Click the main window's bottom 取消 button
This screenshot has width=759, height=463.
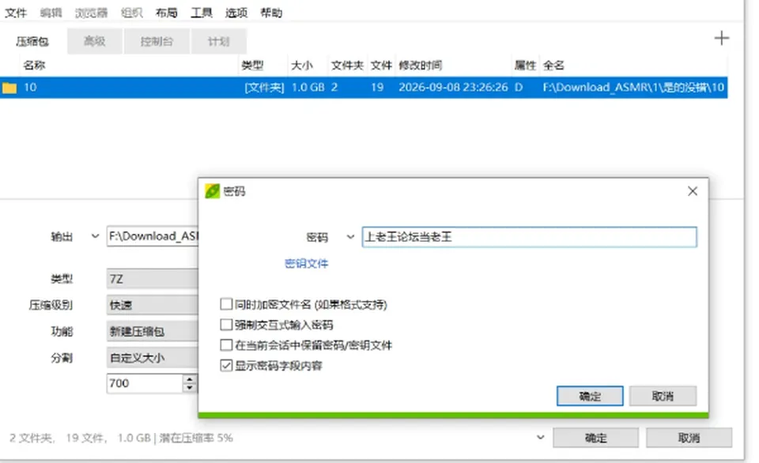pyautogui.click(x=689, y=438)
